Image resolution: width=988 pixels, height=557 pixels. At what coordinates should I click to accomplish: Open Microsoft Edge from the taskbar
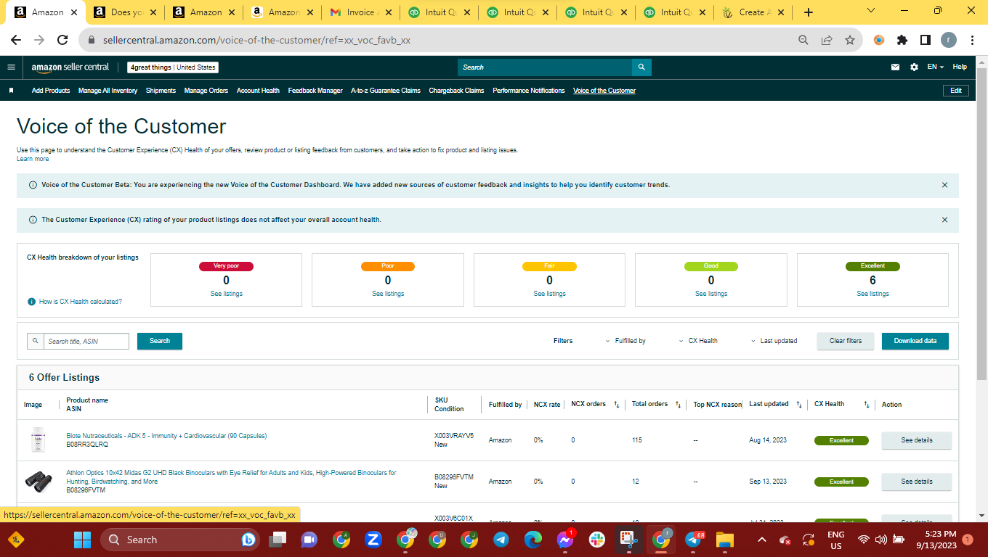[533, 540]
